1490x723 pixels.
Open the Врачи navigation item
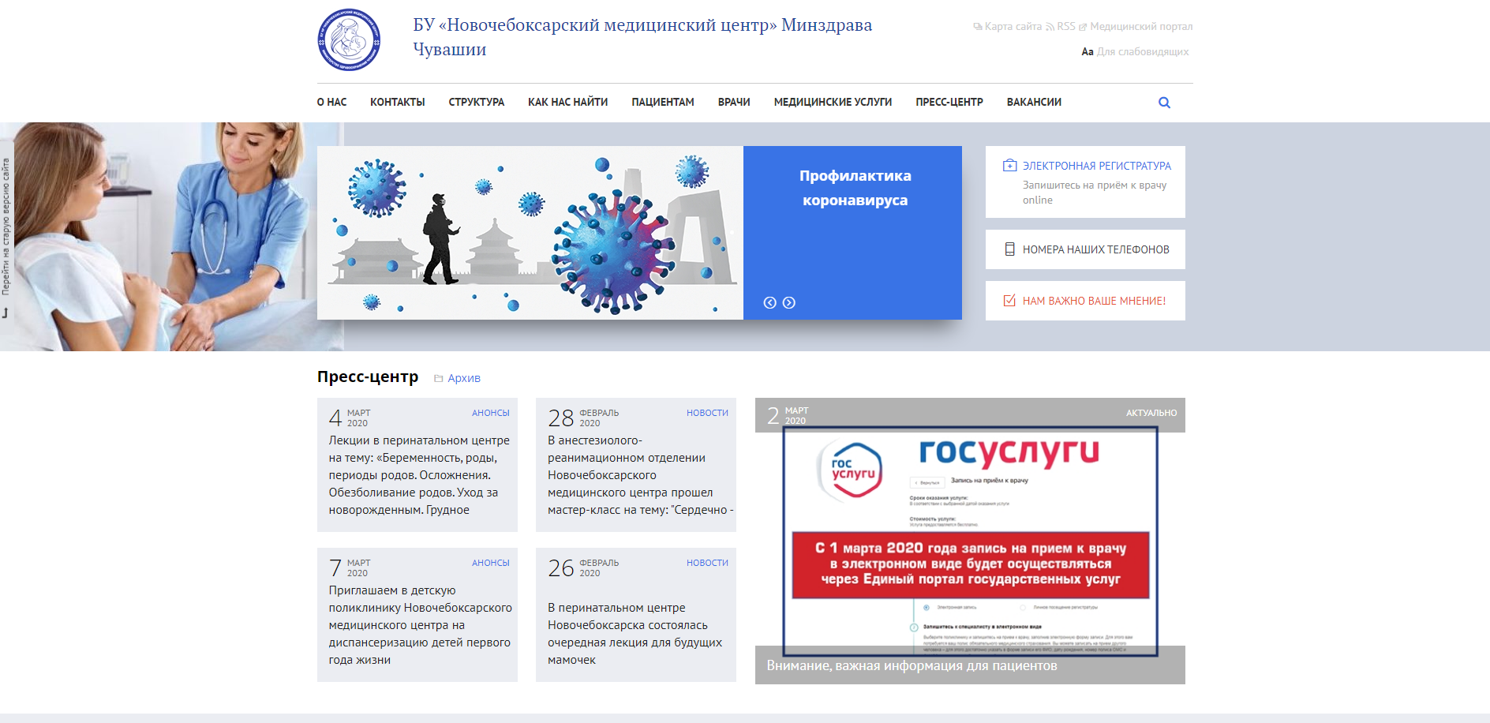click(733, 103)
